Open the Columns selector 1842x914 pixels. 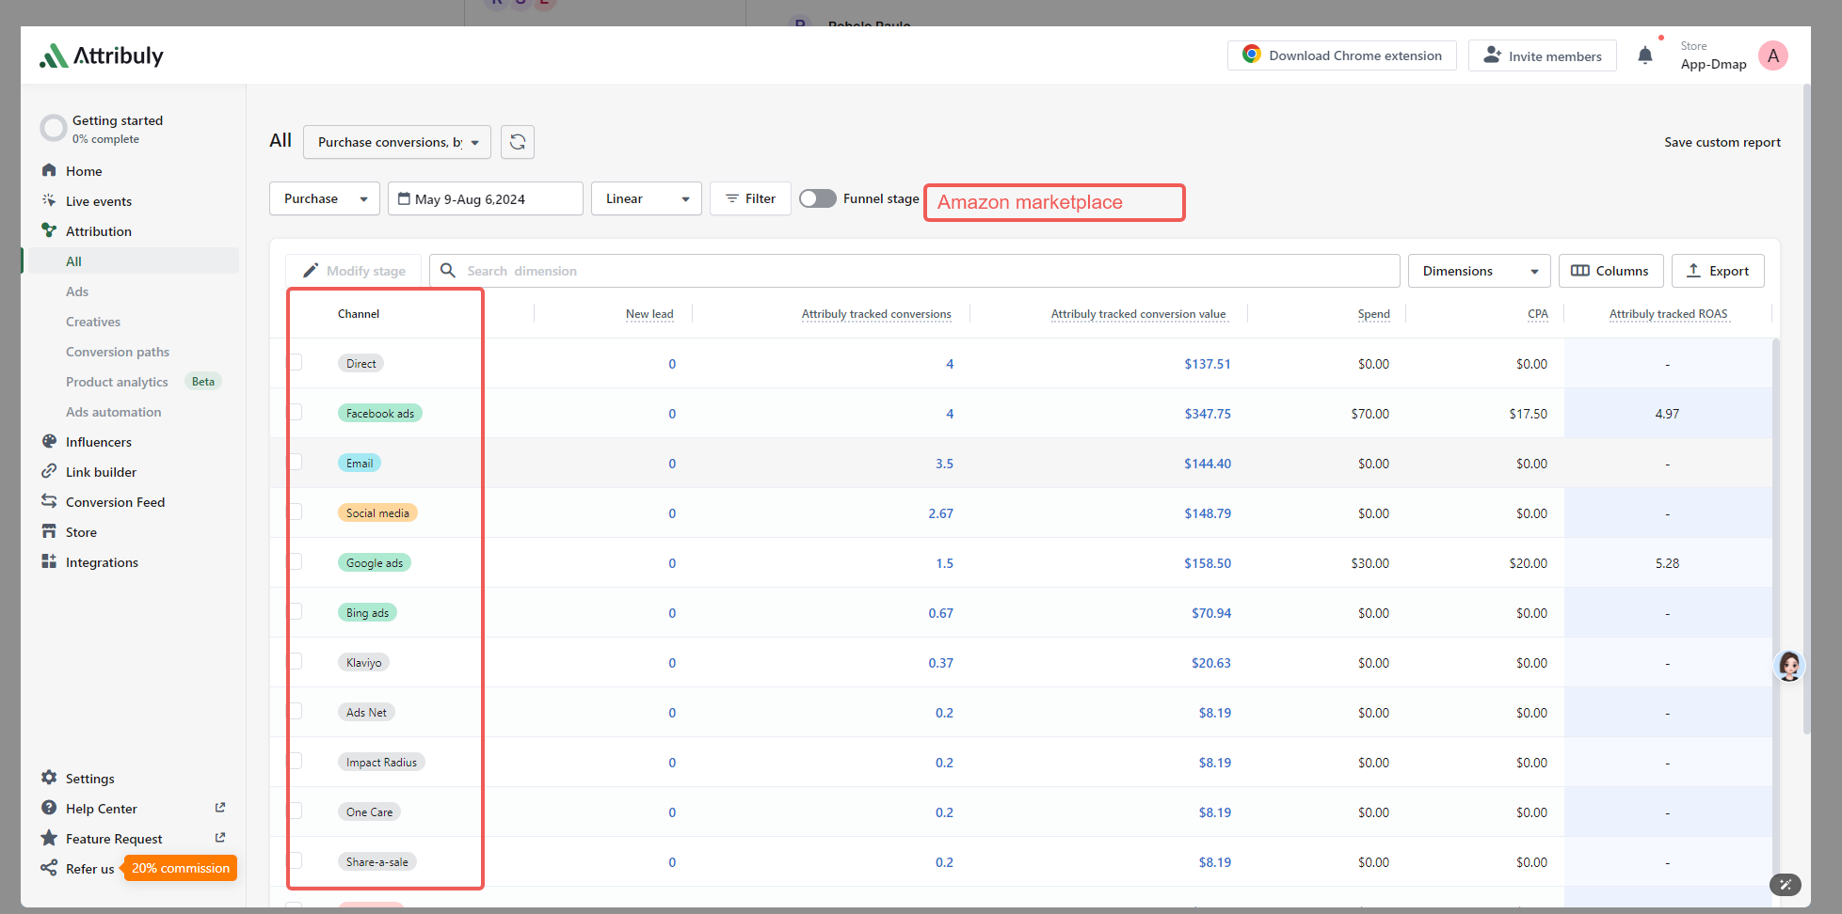(1611, 271)
